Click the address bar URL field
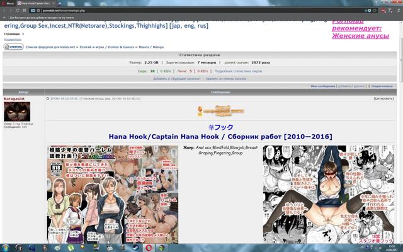Image resolution: width=403 pixels, height=252 pixels. point(195,11)
